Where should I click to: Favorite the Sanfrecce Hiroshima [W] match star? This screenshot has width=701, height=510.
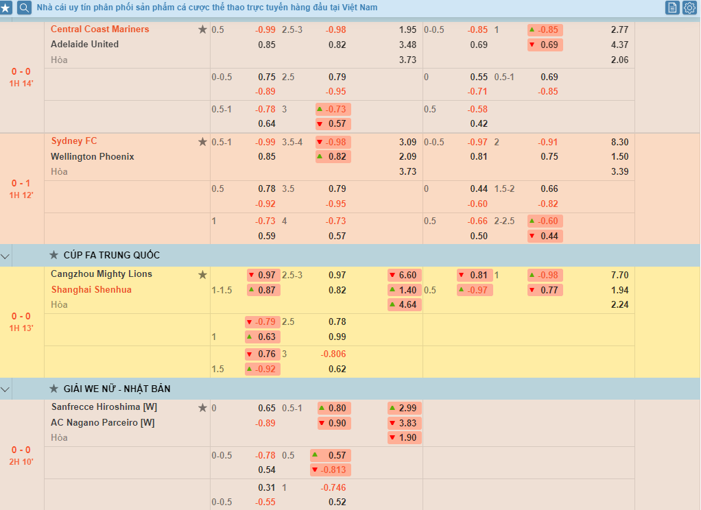[x=202, y=408]
